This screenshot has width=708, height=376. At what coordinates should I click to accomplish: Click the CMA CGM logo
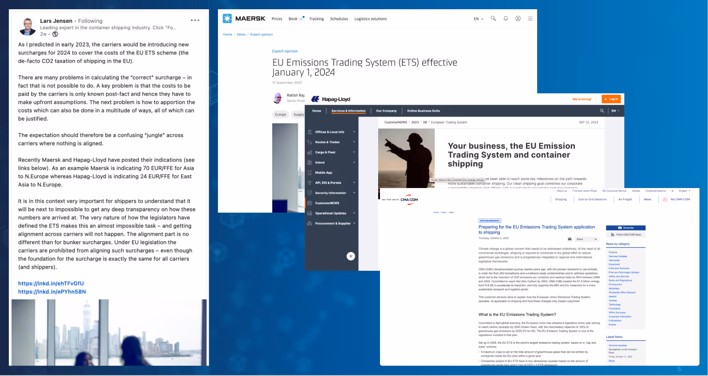(x=409, y=199)
